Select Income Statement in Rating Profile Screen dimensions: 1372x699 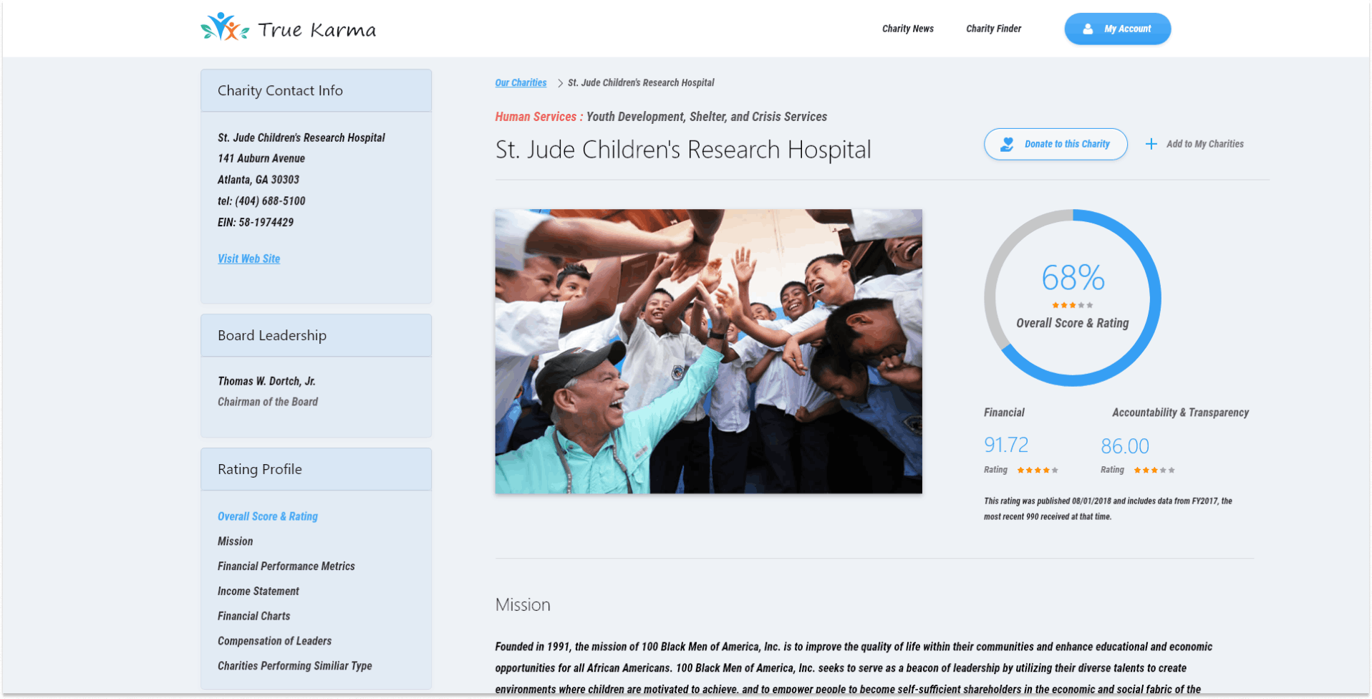(x=258, y=591)
